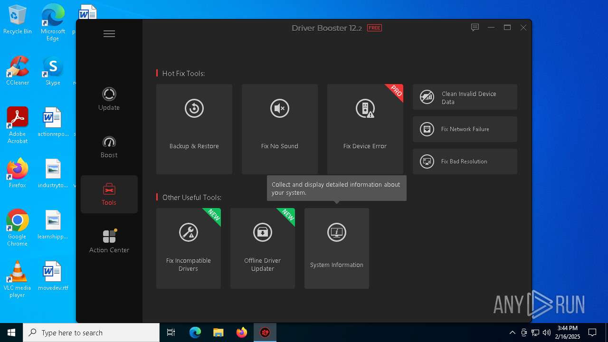This screenshot has width=608, height=342.
Task: Open the Action Center section
Action: 109,241
